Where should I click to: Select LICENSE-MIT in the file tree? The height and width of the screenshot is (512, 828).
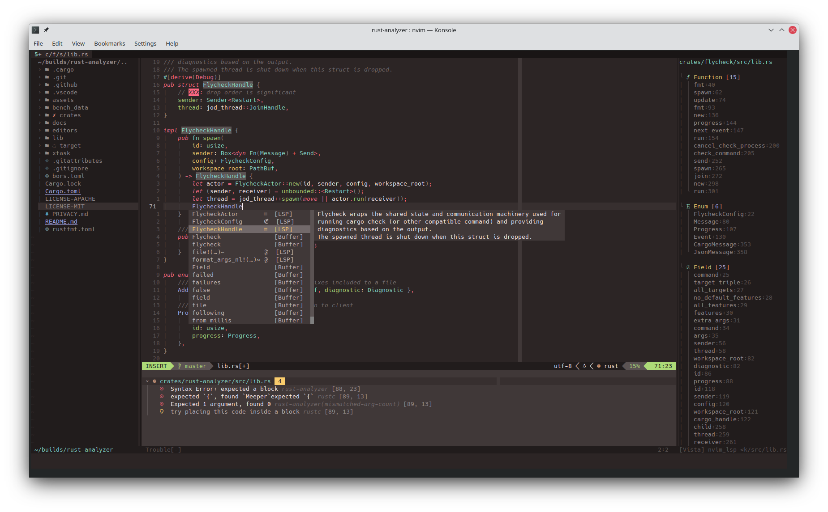(x=88, y=207)
